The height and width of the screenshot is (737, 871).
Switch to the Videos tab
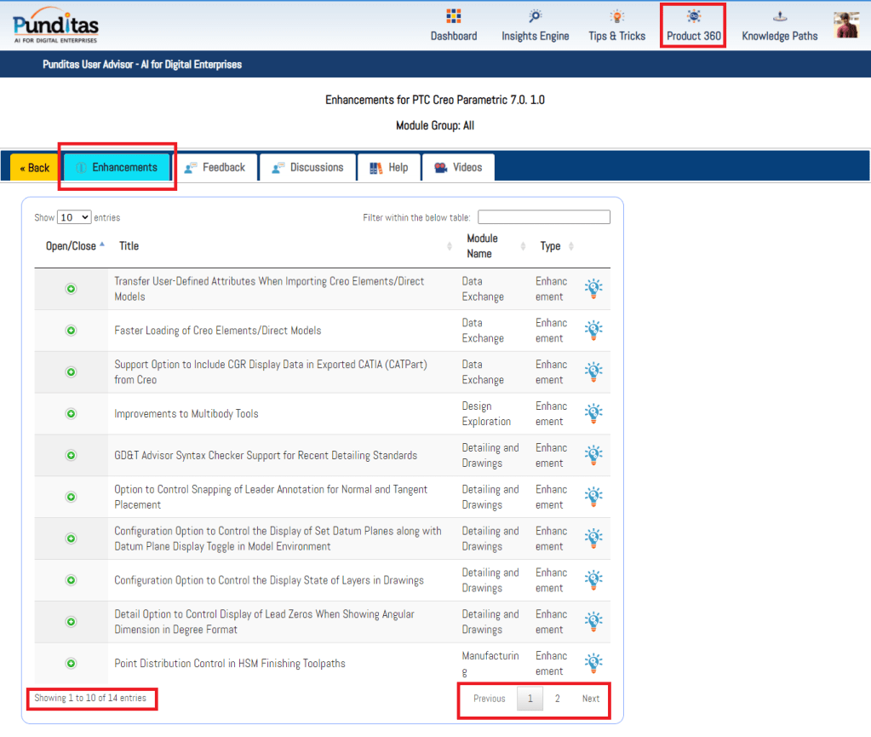click(x=458, y=168)
